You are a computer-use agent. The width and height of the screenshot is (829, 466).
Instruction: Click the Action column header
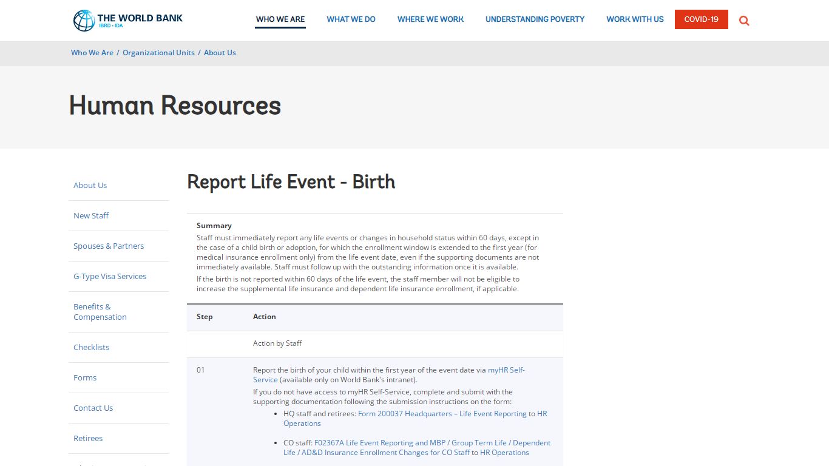(x=265, y=317)
